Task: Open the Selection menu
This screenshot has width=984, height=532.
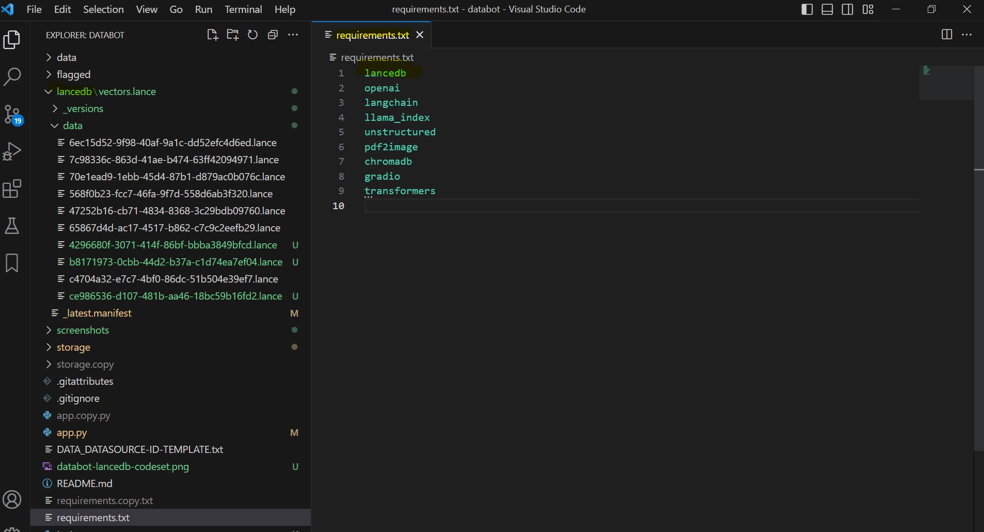Action: click(103, 9)
